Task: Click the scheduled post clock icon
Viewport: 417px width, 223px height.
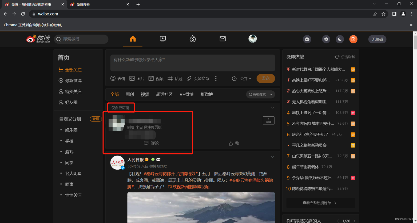Action: (x=234, y=78)
